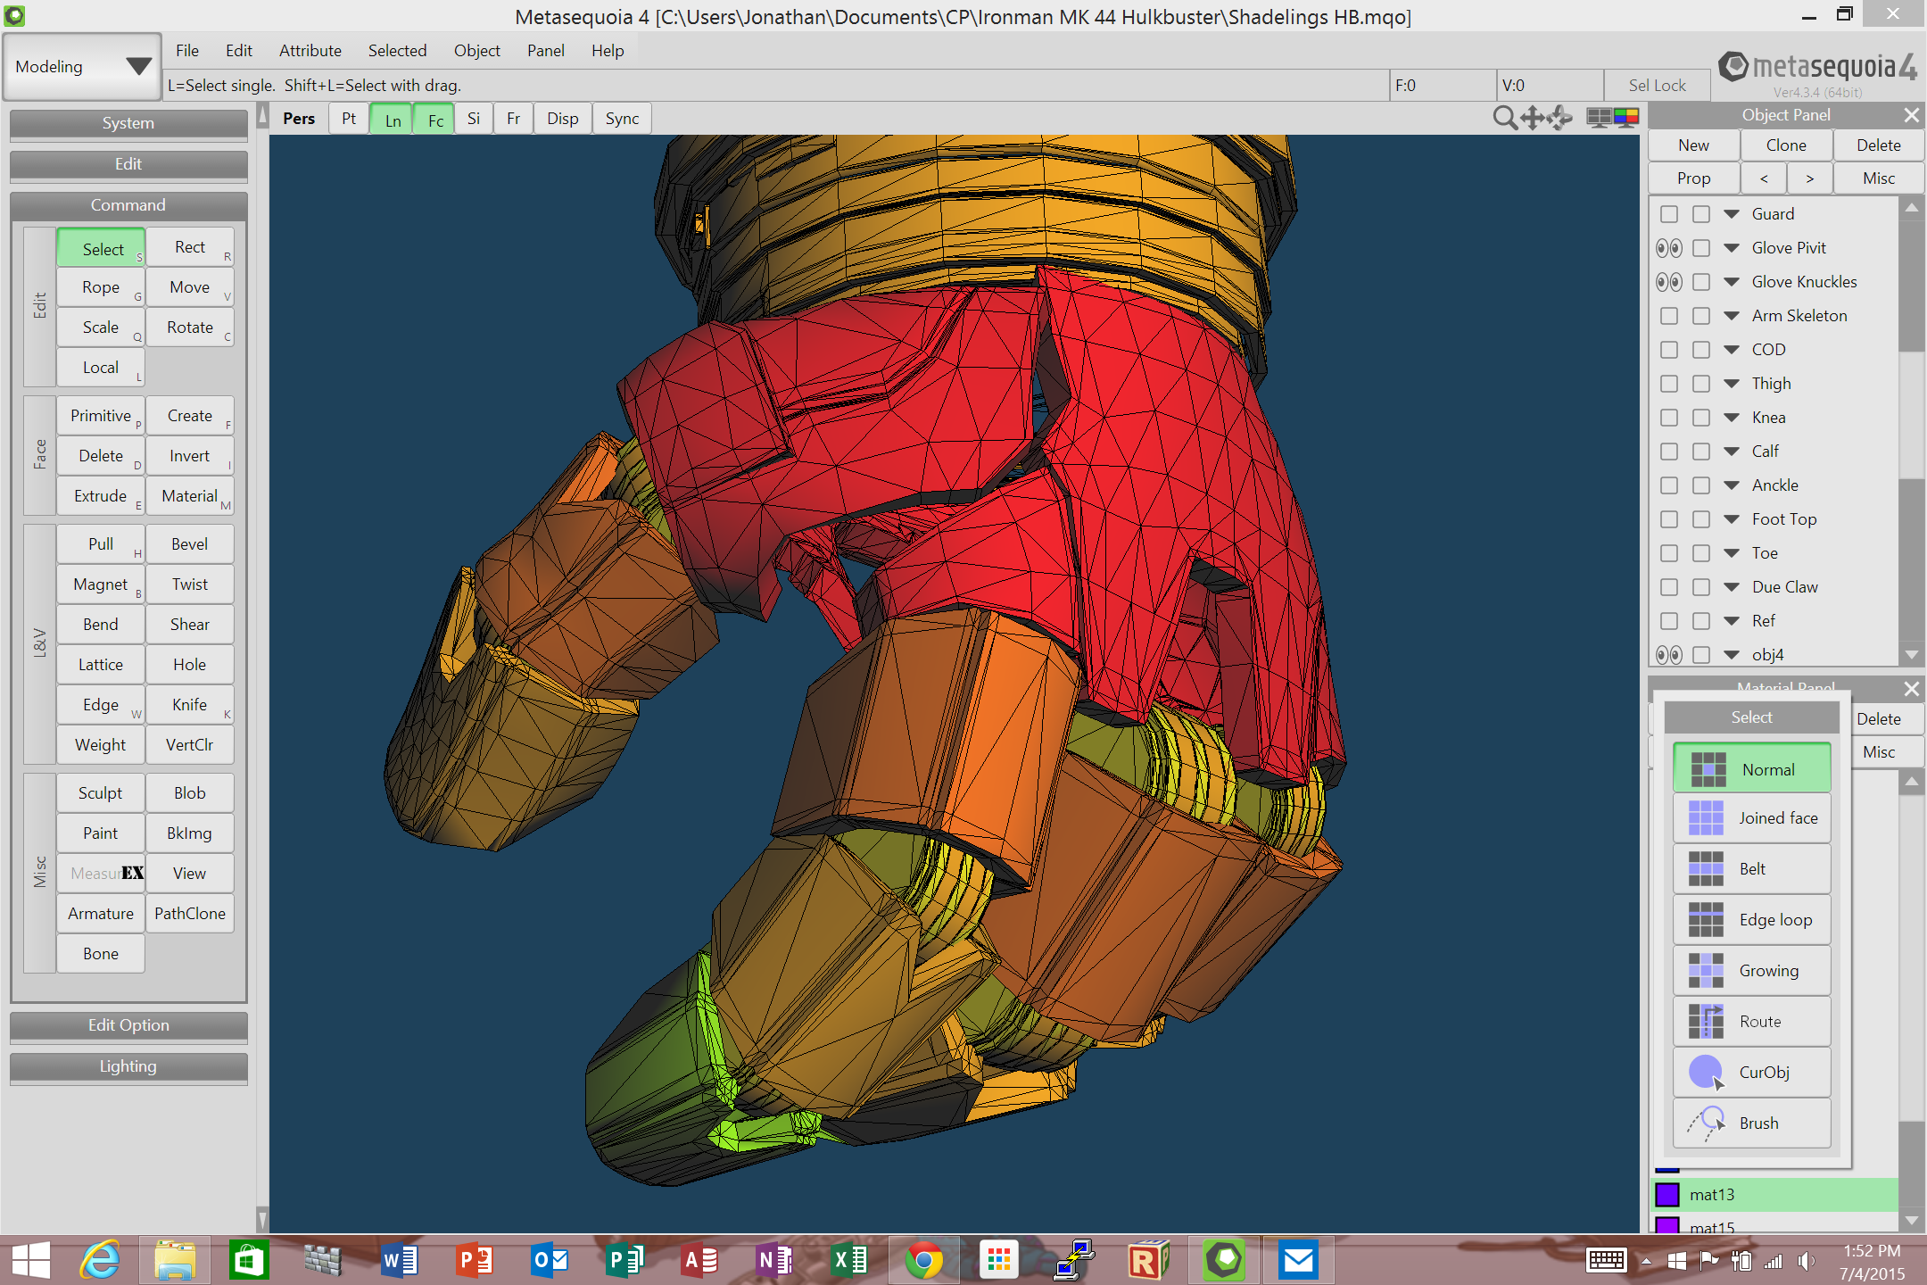This screenshot has height=1285, width=1927.
Task: Click the MeasureEX tool button
Action: [x=101, y=873]
